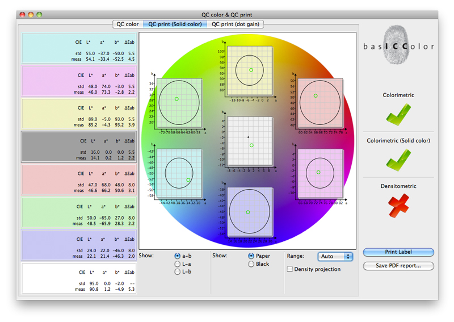Image resolution: width=454 pixels, height=322 pixels.
Task: Click the blue a-b tolerance chart
Action: [x=250, y=212]
